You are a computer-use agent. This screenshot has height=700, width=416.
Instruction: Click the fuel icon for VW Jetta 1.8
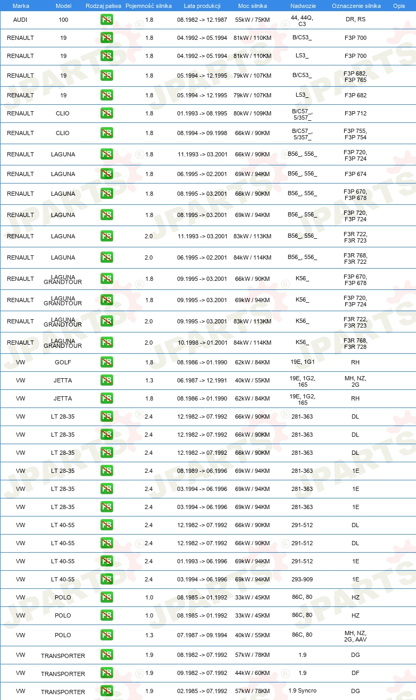point(106,398)
